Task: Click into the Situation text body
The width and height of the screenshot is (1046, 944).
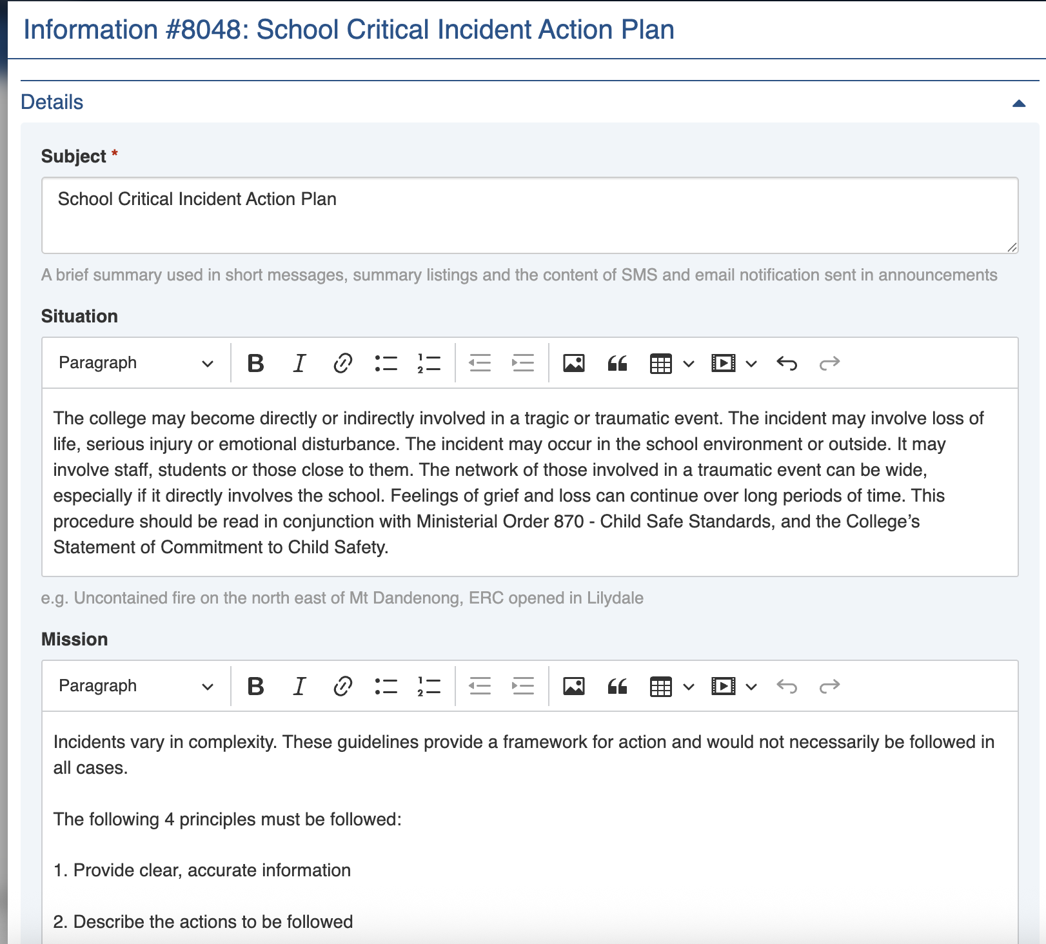Action: [529, 482]
